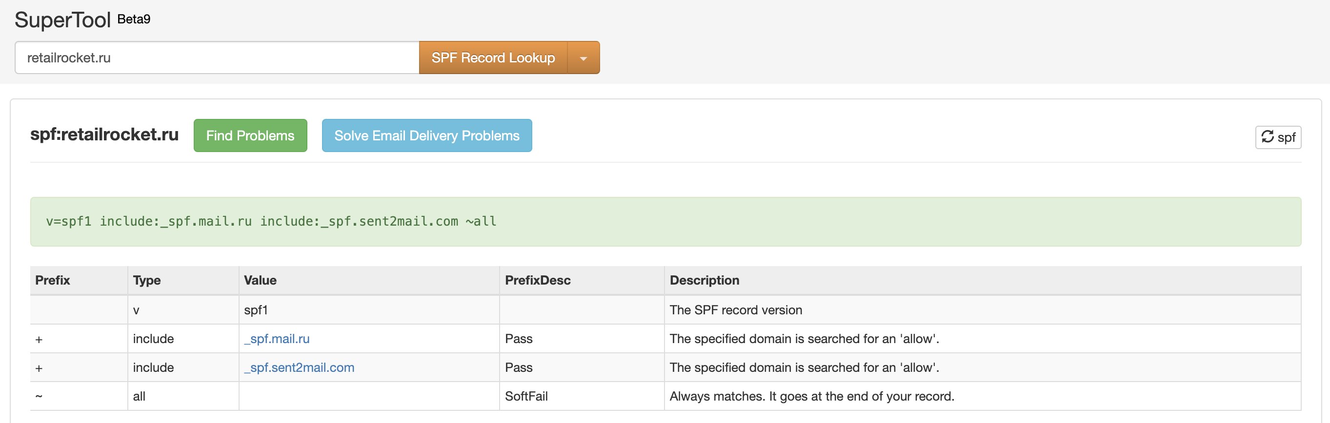
Task: Click the spf:retailrocket.ru heading
Action: (104, 135)
